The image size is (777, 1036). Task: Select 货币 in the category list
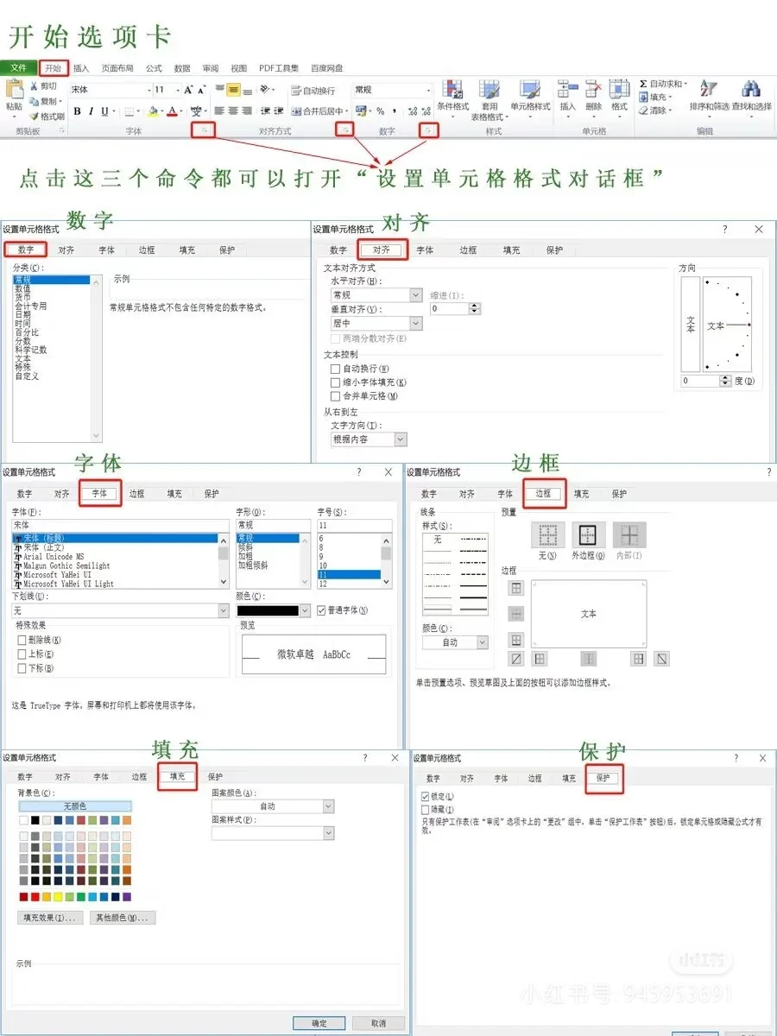(22, 298)
